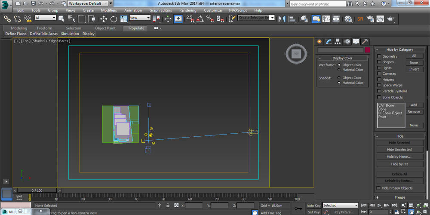Open the Hierarchy command panel

point(338,42)
